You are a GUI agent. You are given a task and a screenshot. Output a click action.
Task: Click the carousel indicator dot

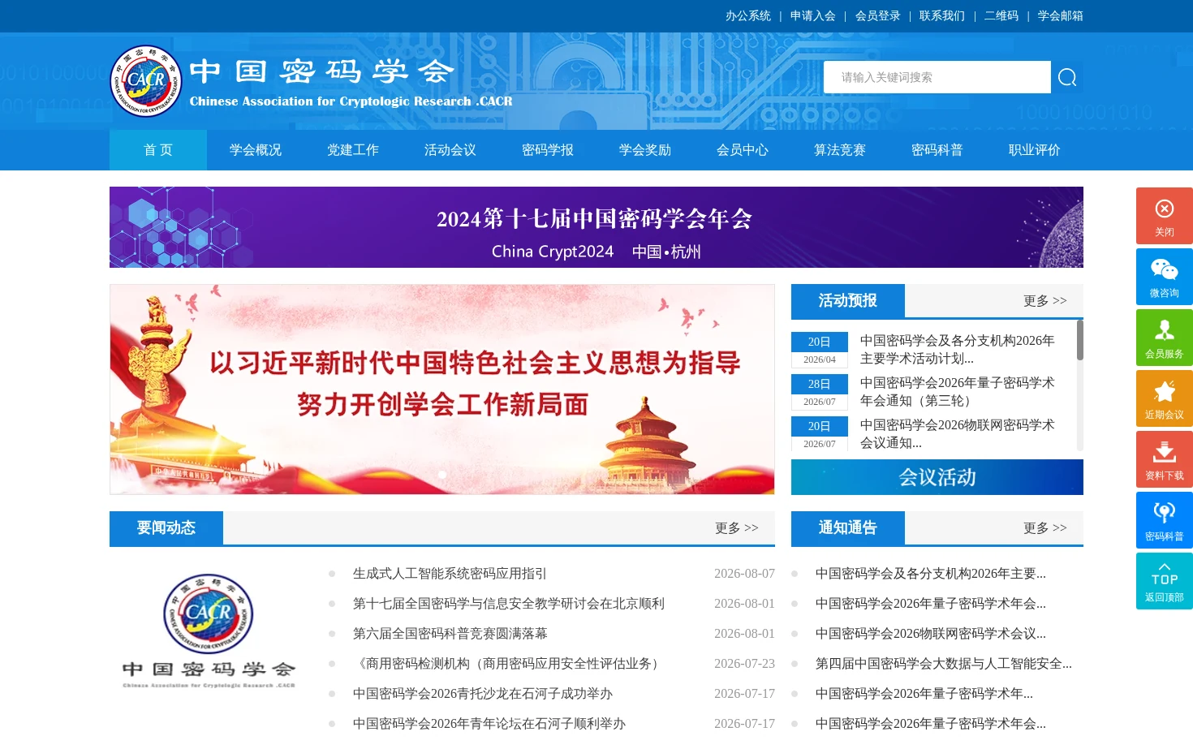[442, 475]
